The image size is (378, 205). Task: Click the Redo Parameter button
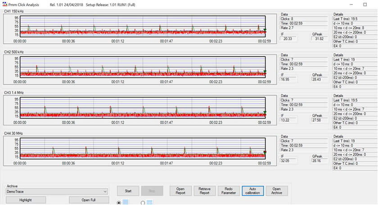[228, 191]
